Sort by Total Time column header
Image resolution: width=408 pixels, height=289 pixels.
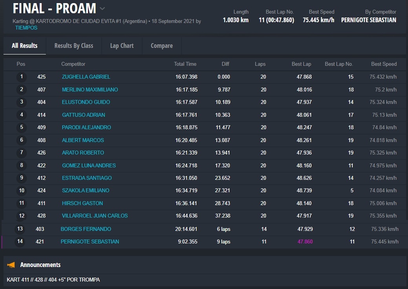(185, 64)
